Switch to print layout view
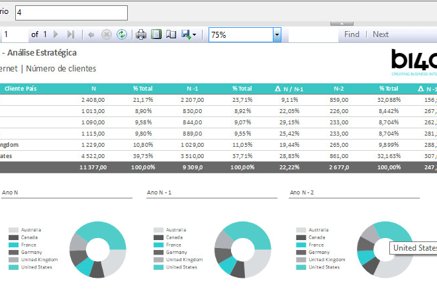Image resolution: width=437 pixels, height=291 pixels. (x=156, y=34)
